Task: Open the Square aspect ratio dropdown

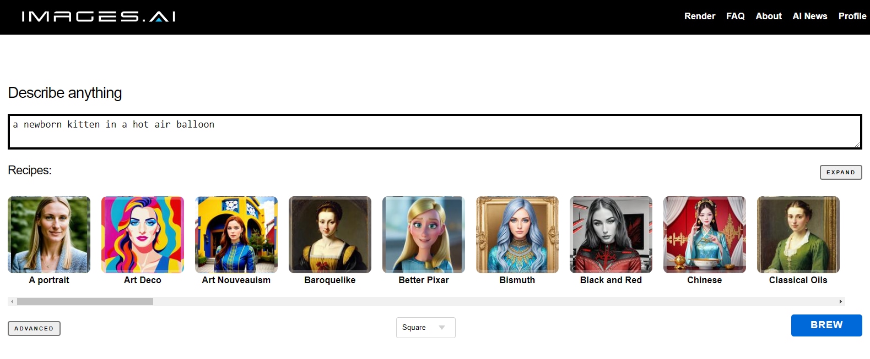Action: click(x=426, y=328)
